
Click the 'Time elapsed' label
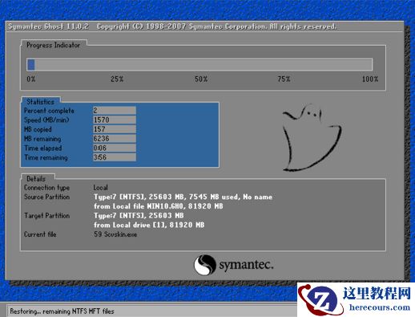coord(42,148)
